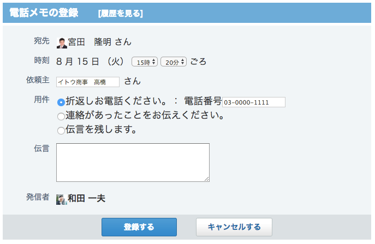Select the 折返しお電話ください radio button
This screenshot has height=244, width=375.
click(x=61, y=102)
